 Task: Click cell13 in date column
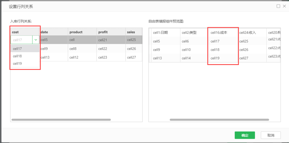click(54, 57)
